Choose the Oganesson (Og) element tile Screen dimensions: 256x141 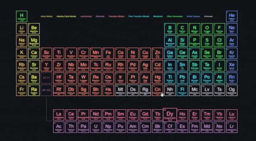[232, 90]
